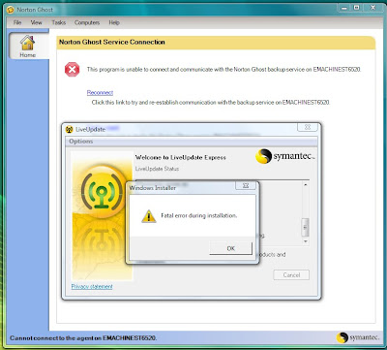This screenshot has height=350, width=387.
Task: Click the warning triangle icon
Action: coord(149,216)
